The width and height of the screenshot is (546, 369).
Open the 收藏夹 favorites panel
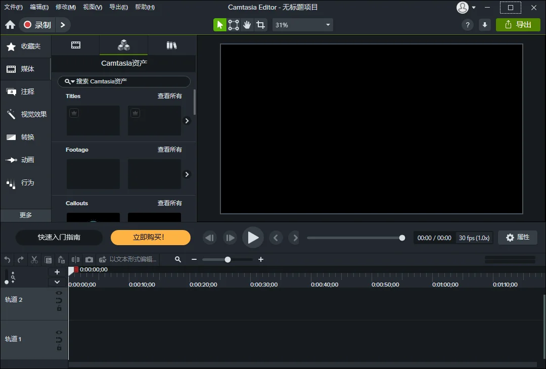(x=26, y=47)
